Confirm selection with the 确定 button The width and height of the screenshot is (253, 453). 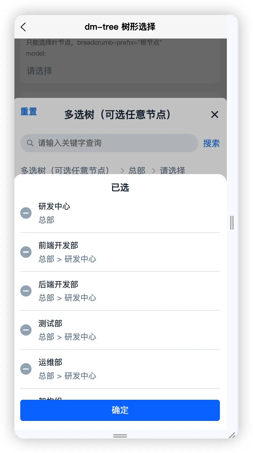coord(120,410)
